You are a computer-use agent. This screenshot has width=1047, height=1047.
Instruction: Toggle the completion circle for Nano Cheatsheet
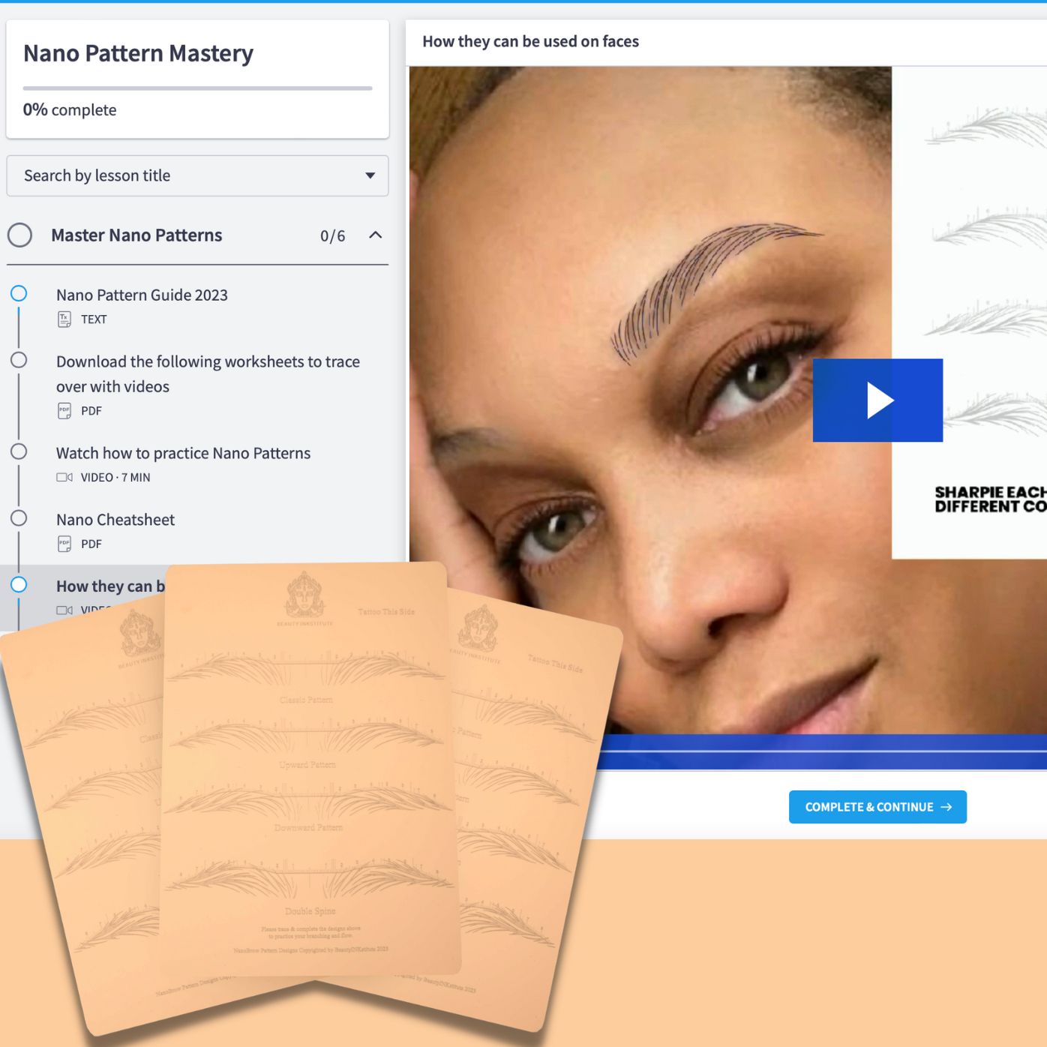pyautogui.click(x=19, y=517)
